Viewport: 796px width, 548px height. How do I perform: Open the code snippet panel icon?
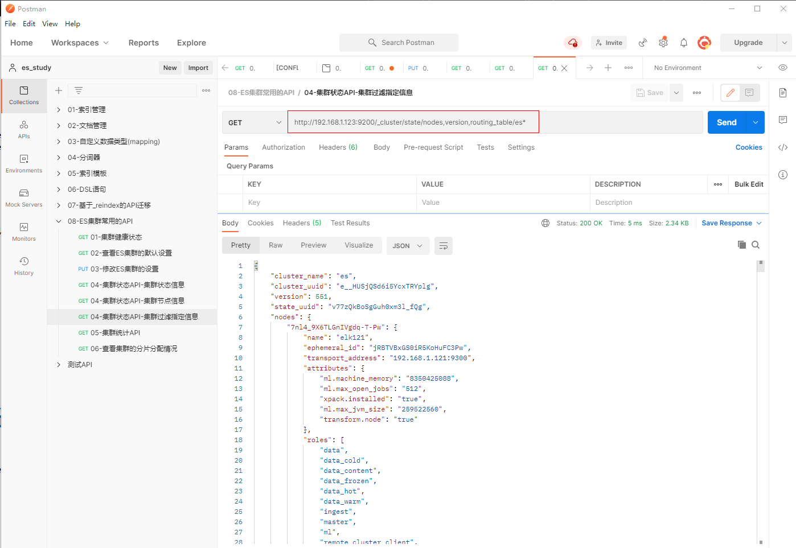tap(782, 147)
